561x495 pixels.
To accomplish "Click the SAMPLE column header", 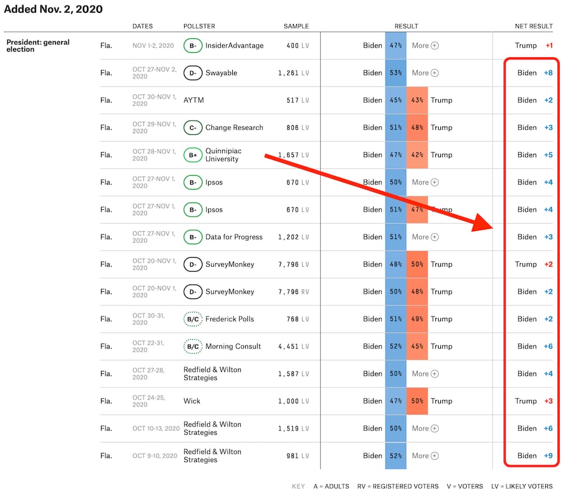I will [x=296, y=26].
